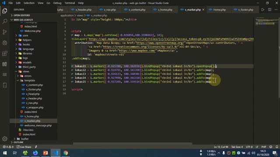Expand the core folder

point(34,35)
